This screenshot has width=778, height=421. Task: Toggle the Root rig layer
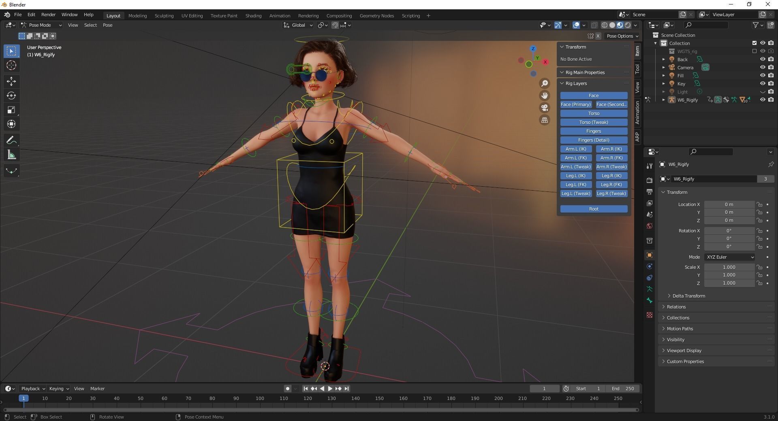(594, 209)
